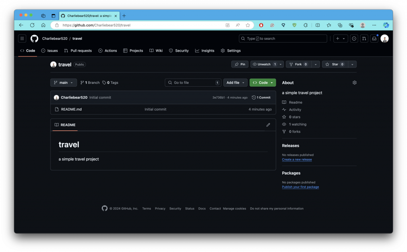
Task: Star the travel repository
Action: (x=335, y=64)
